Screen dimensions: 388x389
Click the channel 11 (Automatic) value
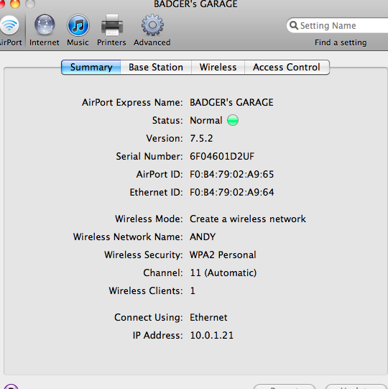(223, 273)
